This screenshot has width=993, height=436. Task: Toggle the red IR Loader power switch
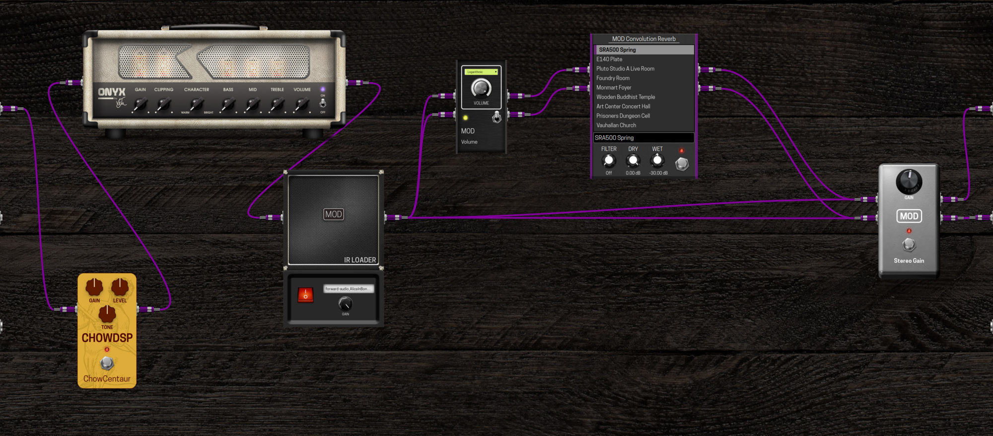pyautogui.click(x=305, y=295)
